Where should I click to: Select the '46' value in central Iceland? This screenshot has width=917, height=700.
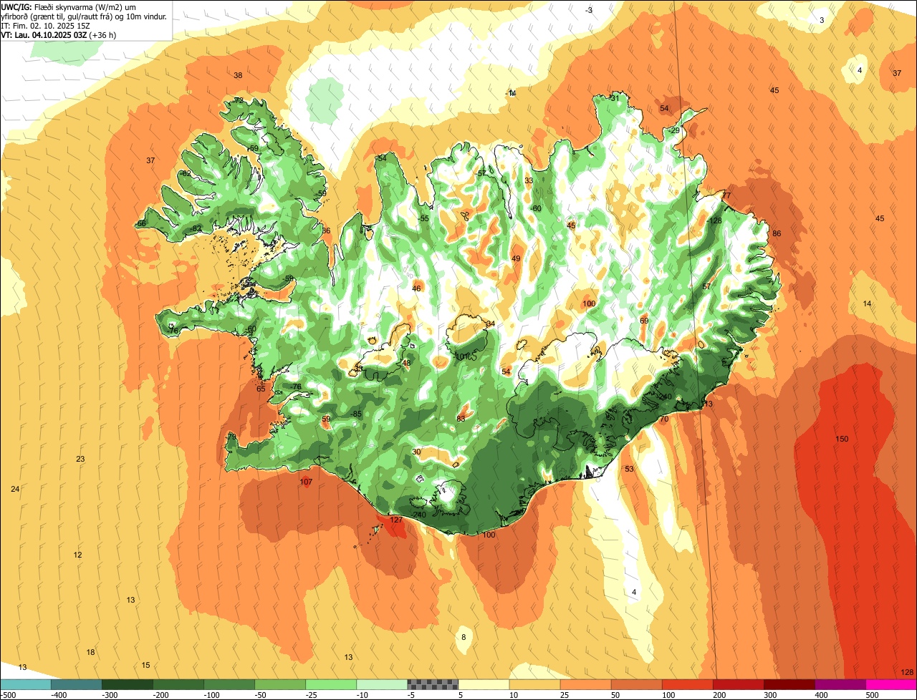(x=416, y=289)
